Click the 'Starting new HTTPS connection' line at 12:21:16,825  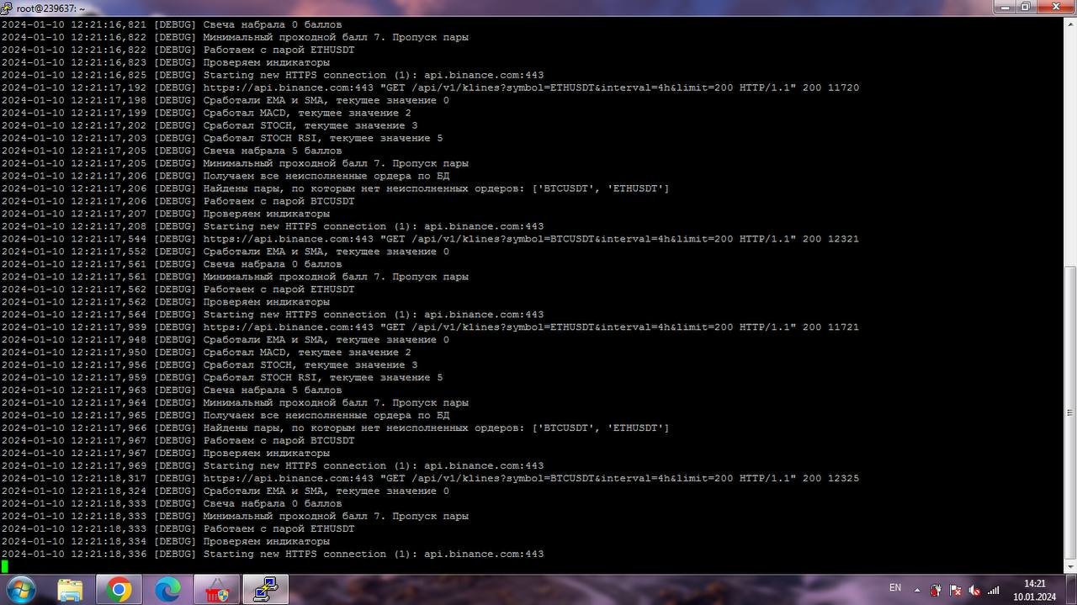tap(273, 75)
